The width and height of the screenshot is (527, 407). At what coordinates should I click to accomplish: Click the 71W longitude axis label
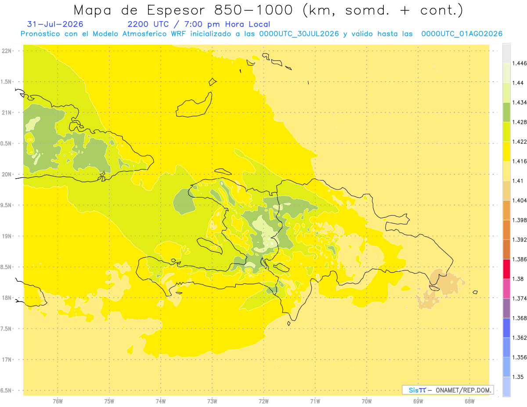point(315,401)
